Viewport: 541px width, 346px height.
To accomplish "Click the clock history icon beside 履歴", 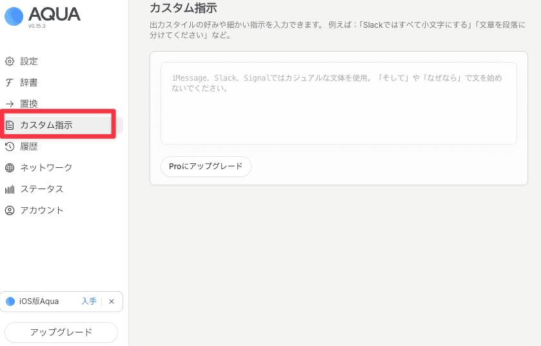I will (10, 147).
